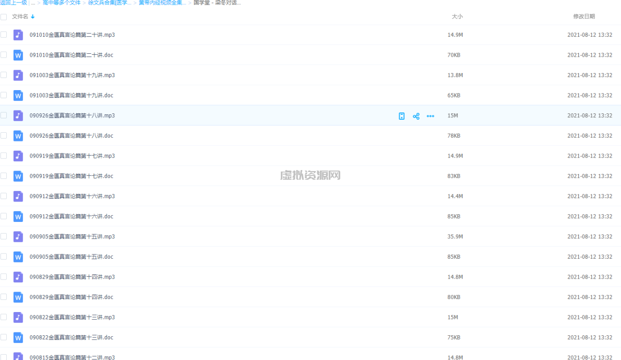The height and width of the screenshot is (360, 621).
Task: Click the music icon of 第十五讲.mp3
Action: pos(18,236)
